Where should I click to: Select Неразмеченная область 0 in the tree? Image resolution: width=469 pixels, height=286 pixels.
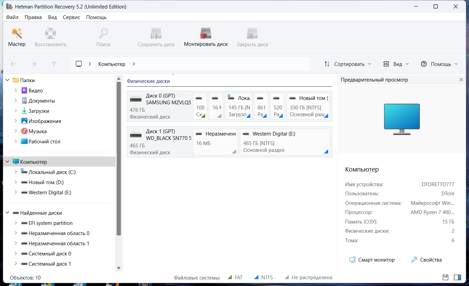coord(59,233)
